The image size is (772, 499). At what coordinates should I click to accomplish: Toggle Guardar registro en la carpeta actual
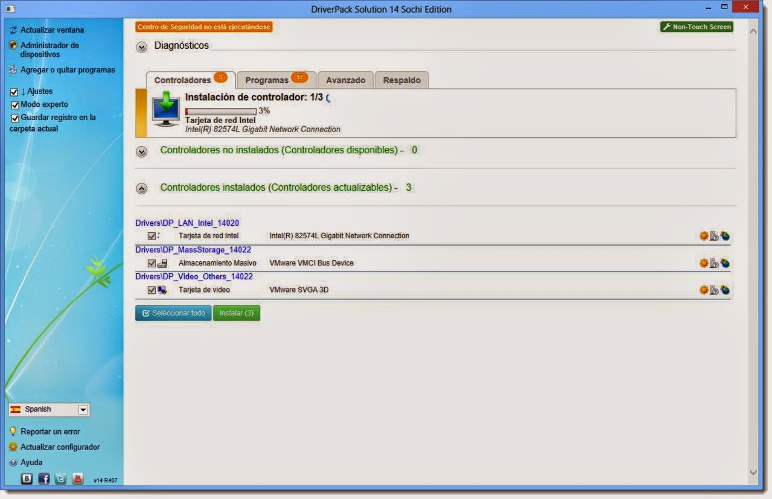(16, 118)
